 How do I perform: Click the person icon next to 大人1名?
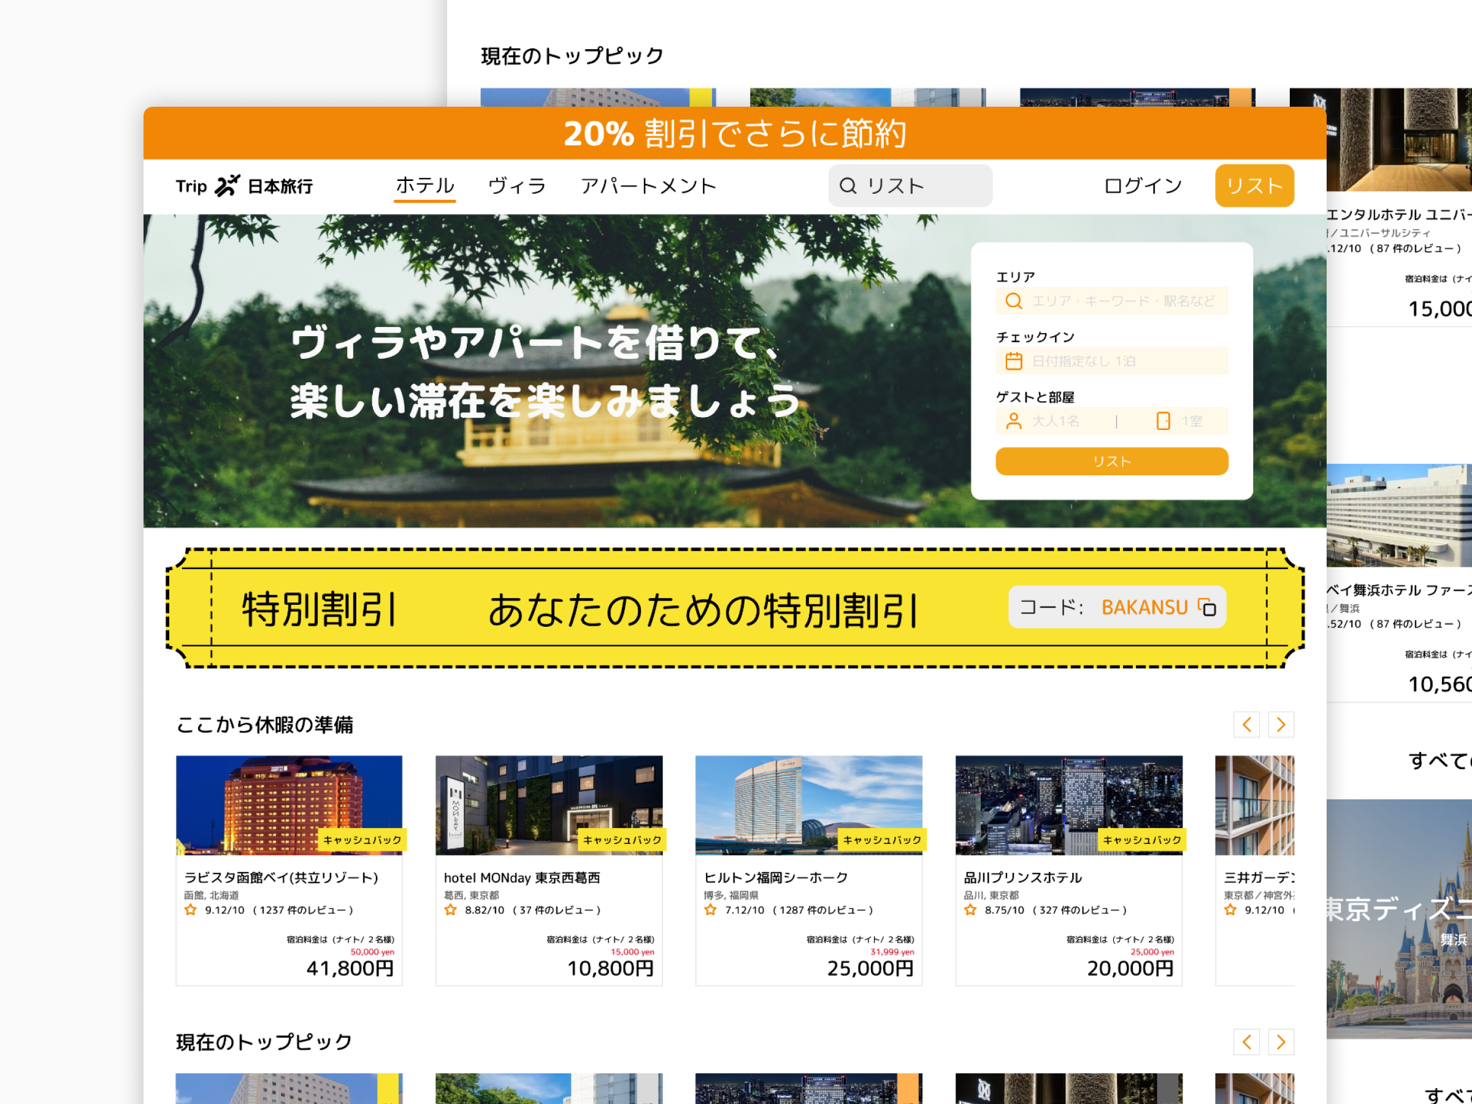click(x=1014, y=421)
